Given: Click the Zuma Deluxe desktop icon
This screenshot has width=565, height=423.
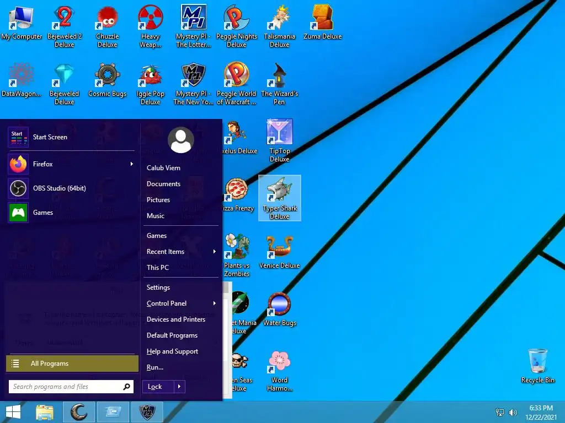Looking at the screenshot, I should pyautogui.click(x=322, y=22).
